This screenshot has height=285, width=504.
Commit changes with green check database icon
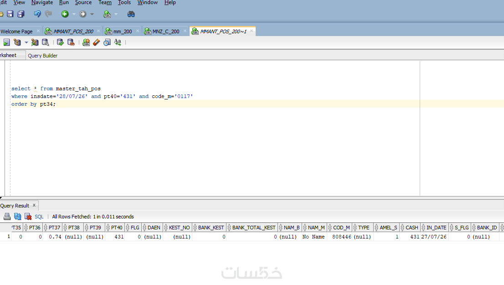[60, 42]
